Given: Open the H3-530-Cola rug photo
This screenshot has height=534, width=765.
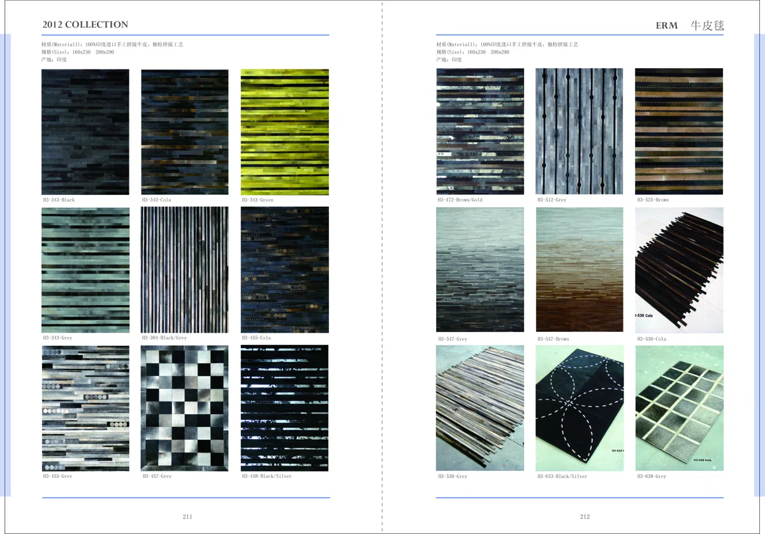Looking at the screenshot, I should [680, 270].
